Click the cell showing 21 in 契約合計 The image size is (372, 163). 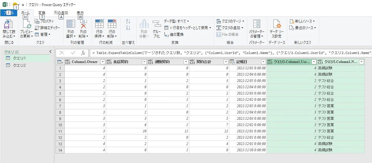[209, 131]
